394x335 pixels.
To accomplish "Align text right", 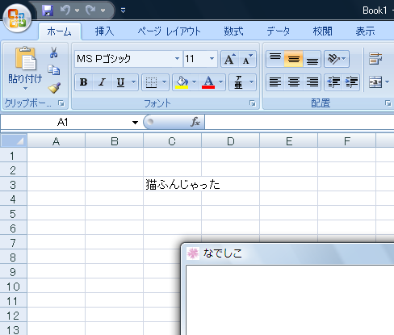I will (x=312, y=82).
